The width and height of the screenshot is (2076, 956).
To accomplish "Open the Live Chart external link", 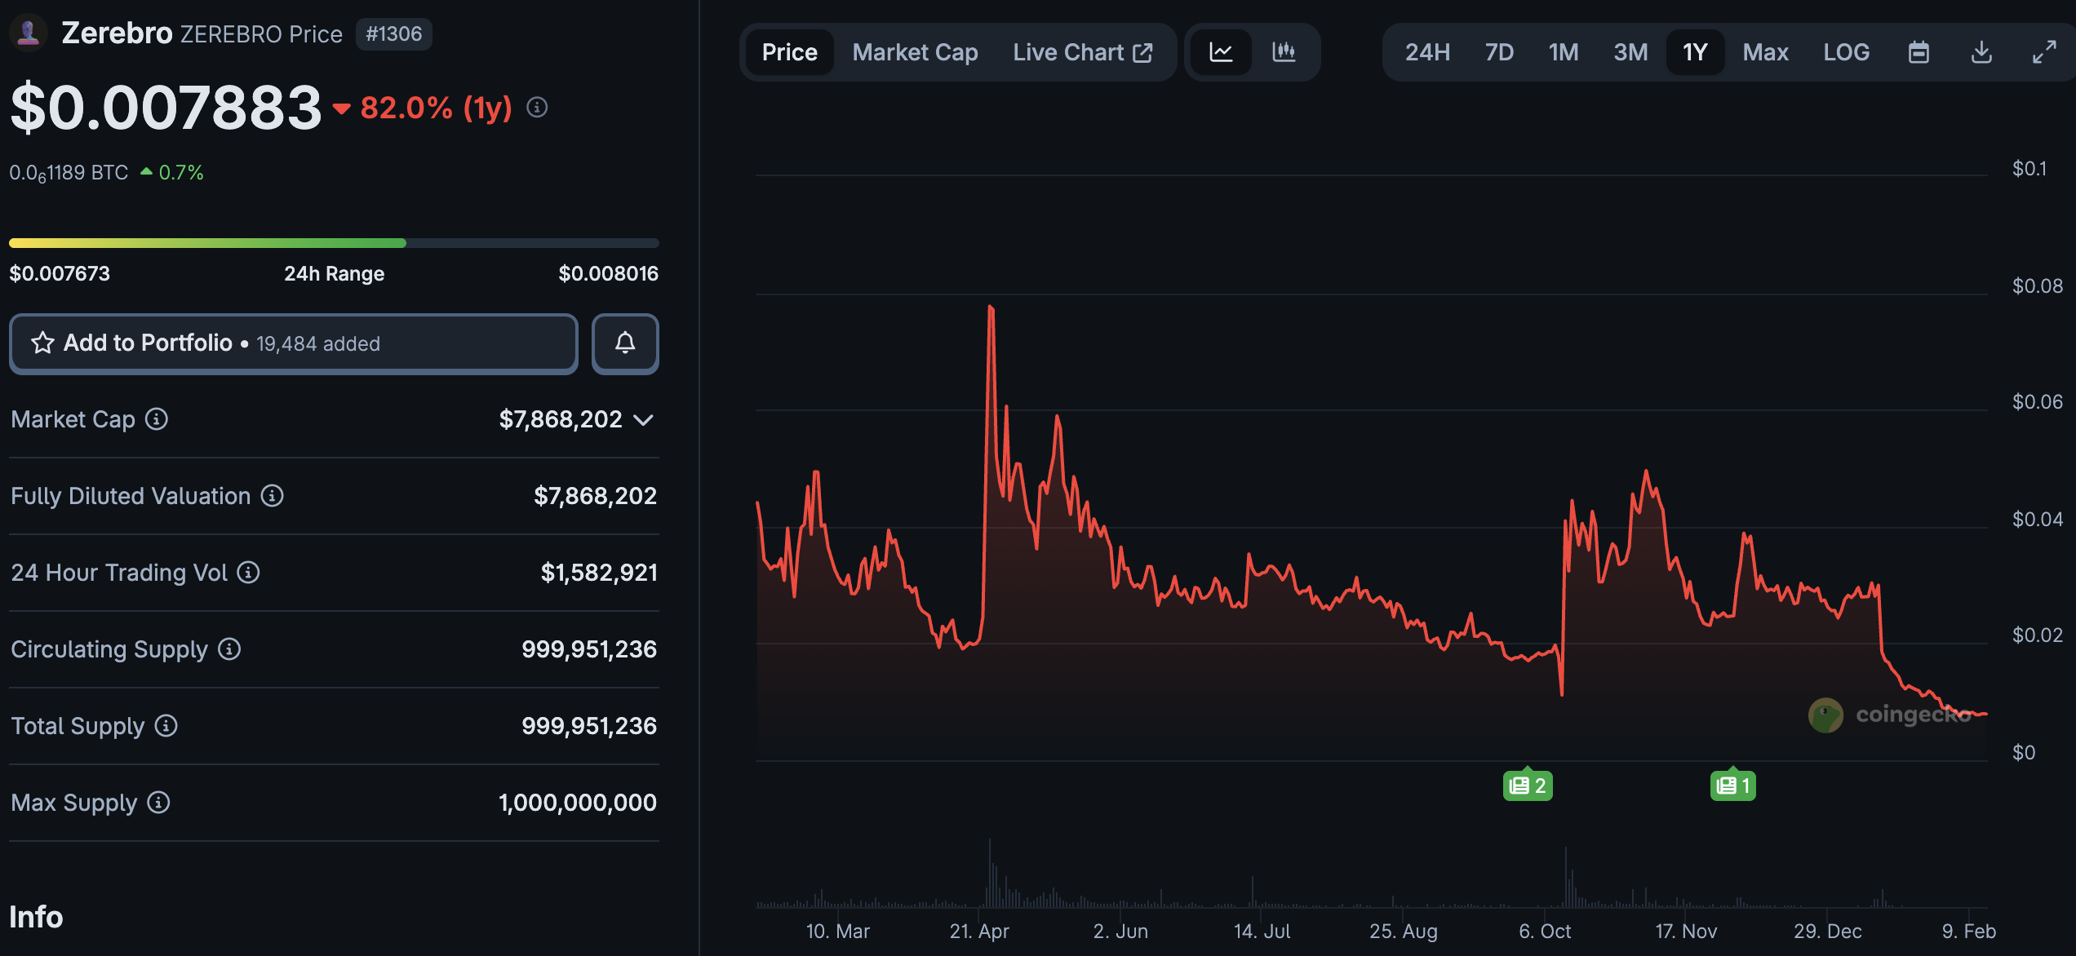I will [1082, 52].
